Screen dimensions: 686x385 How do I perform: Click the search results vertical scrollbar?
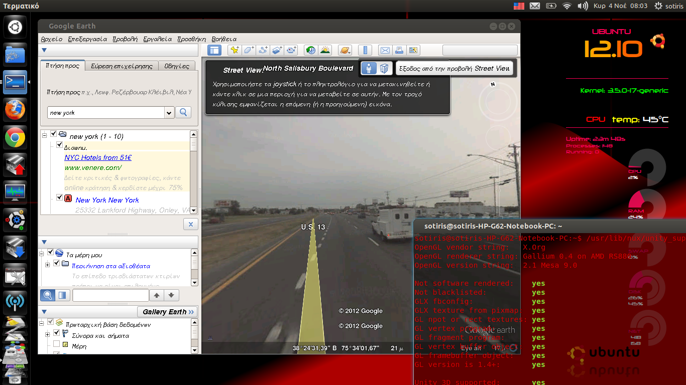[193, 172]
